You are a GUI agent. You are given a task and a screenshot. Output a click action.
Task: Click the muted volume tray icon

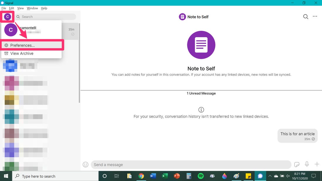[288, 176]
